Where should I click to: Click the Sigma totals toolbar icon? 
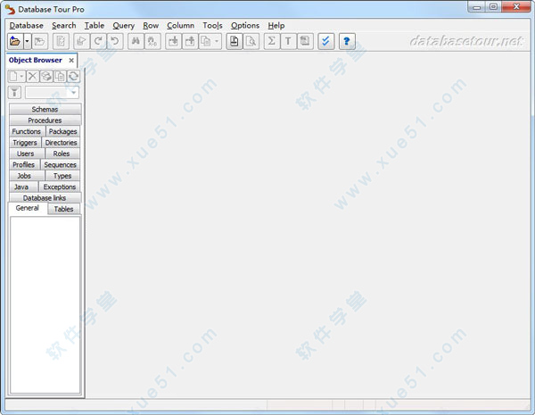272,42
